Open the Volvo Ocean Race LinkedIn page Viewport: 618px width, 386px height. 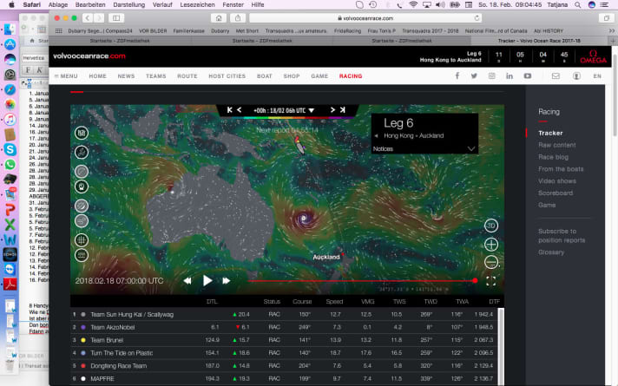tap(510, 75)
